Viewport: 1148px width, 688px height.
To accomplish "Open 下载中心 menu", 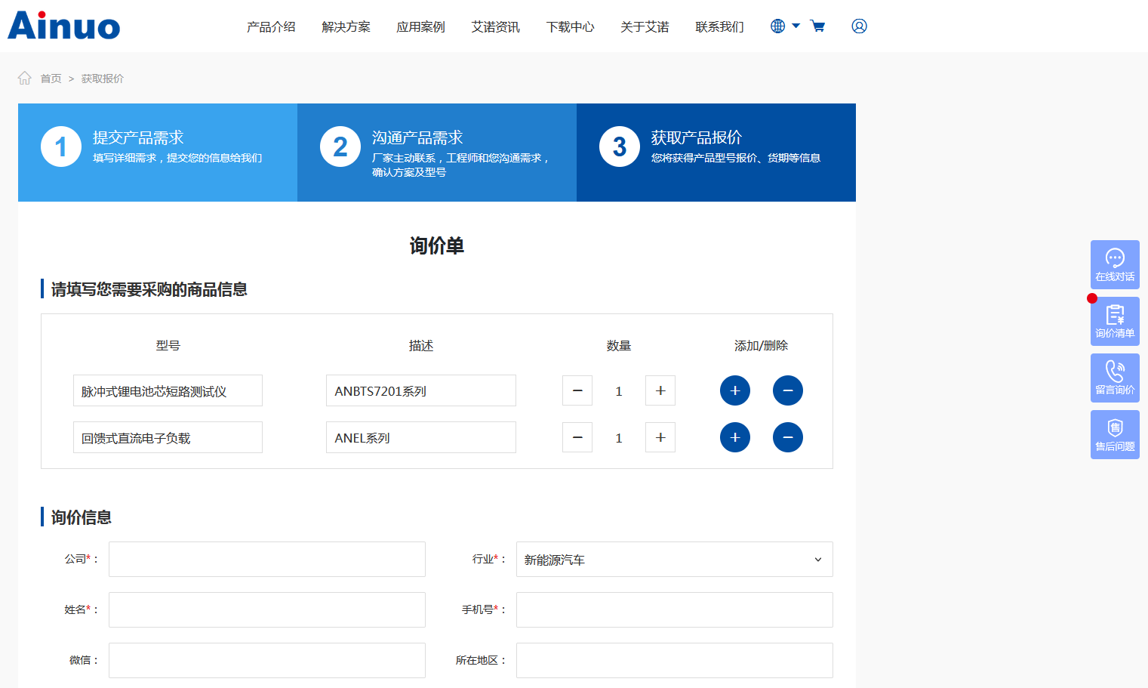I will pos(570,26).
